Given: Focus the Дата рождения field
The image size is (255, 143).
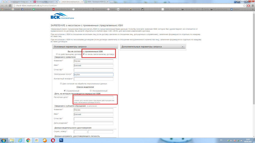Looking at the screenshot, I should (93, 123).
